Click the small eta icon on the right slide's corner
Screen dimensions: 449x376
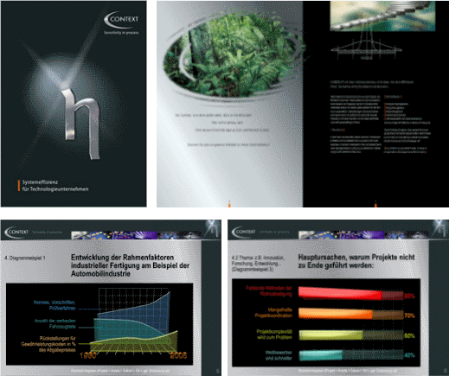pos(440,228)
